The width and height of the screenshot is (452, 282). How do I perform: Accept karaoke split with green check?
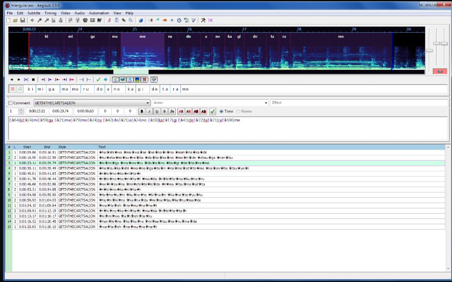pos(20,89)
